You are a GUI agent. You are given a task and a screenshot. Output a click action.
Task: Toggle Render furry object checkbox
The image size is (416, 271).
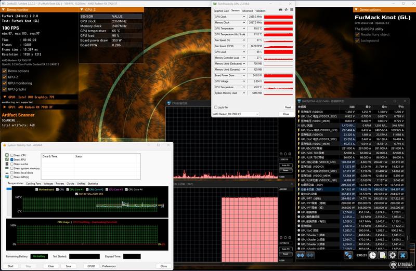point(357,34)
